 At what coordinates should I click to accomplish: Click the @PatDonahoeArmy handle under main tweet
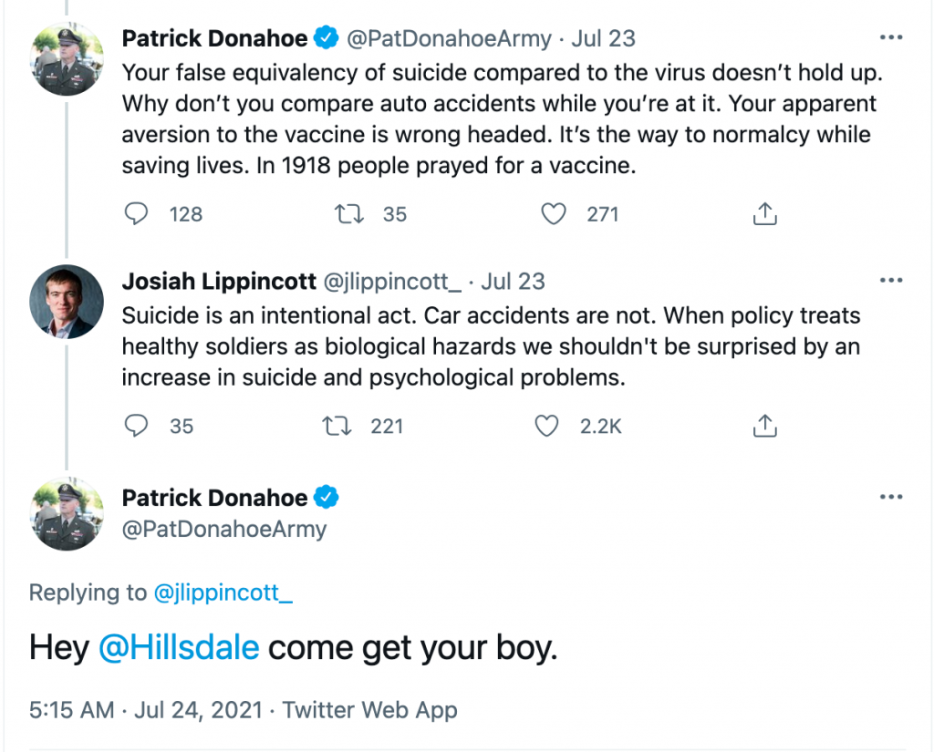click(x=223, y=529)
